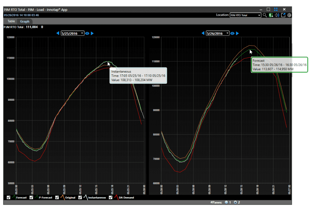Image resolution: width=310 pixels, height=212 pixels.
Task: Open settings via the gear icon
Action: pyautogui.click(x=289, y=15)
